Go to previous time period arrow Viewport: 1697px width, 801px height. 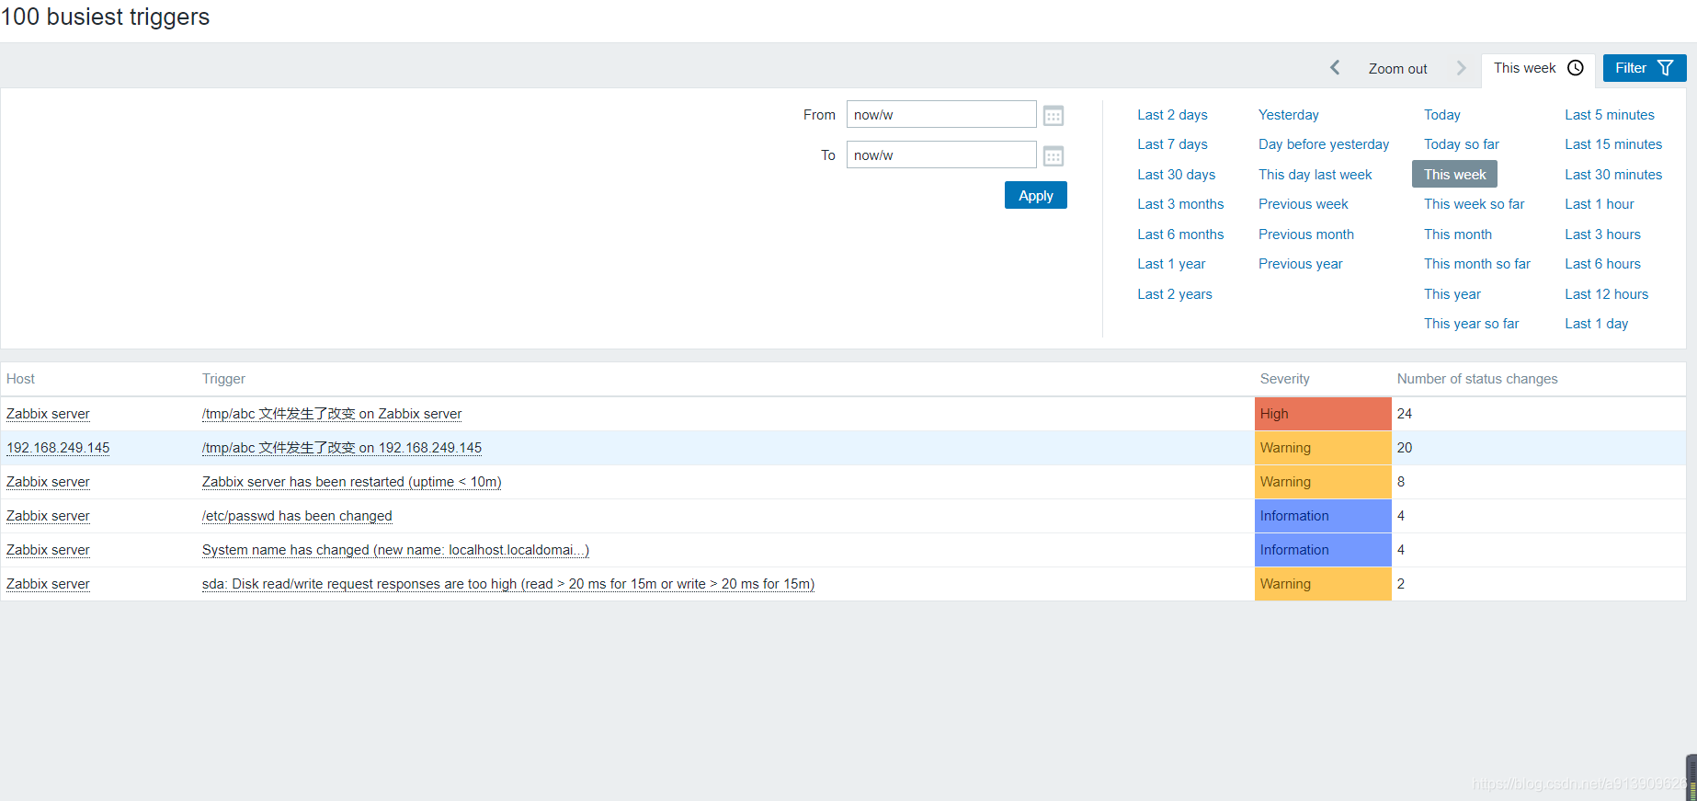click(x=1335, y=68)
